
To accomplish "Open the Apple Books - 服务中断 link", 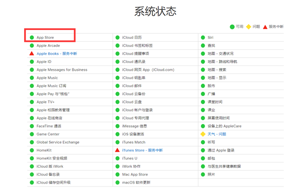I will pos(57,54).
